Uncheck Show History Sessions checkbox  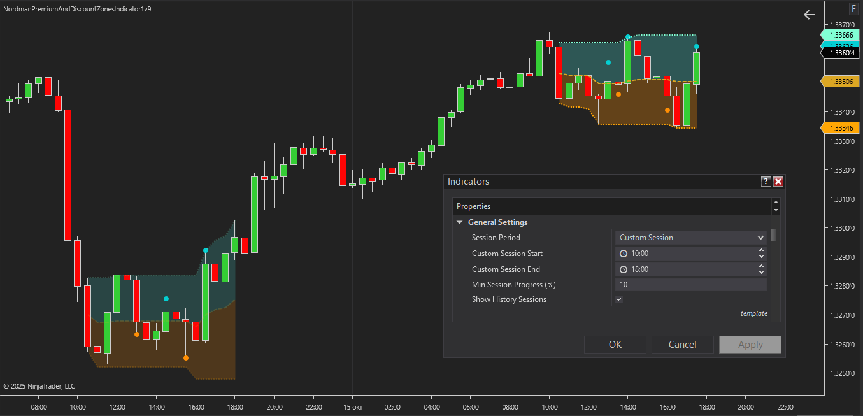click(619, 299)
